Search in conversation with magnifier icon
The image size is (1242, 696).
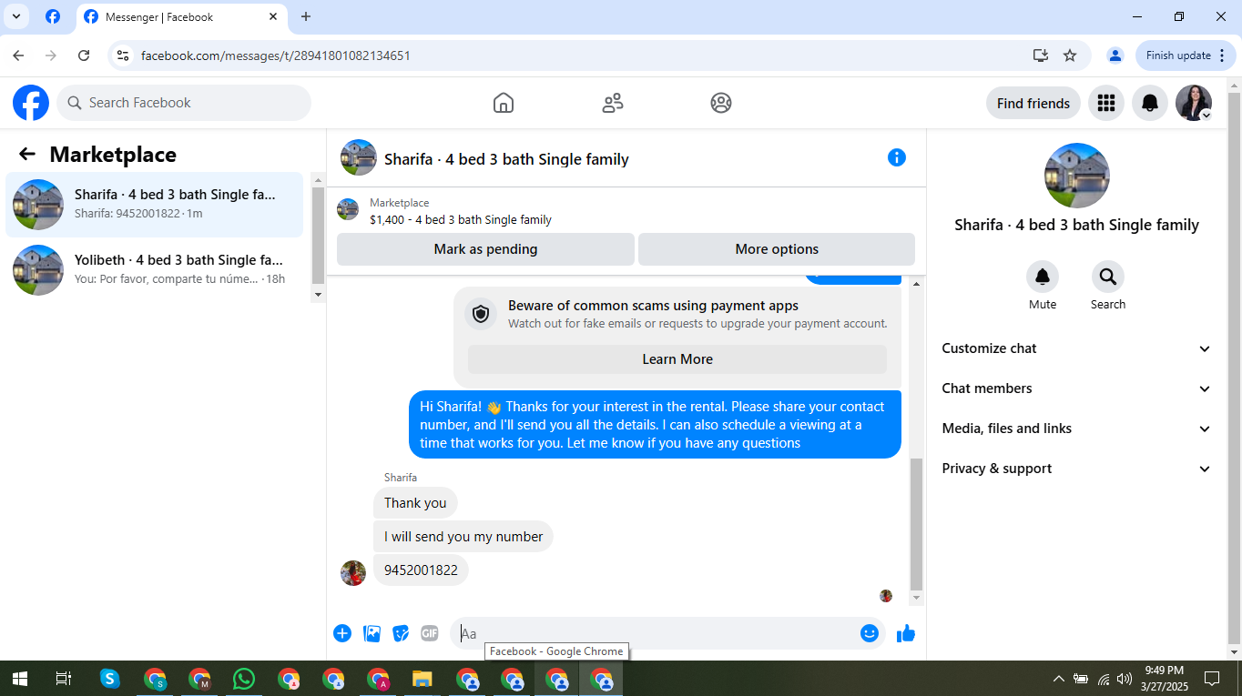click(1108, 277)
